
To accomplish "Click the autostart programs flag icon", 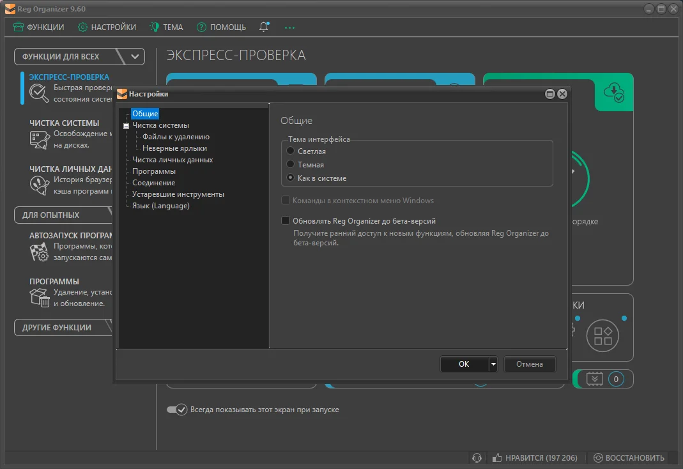I will point(40,252).
